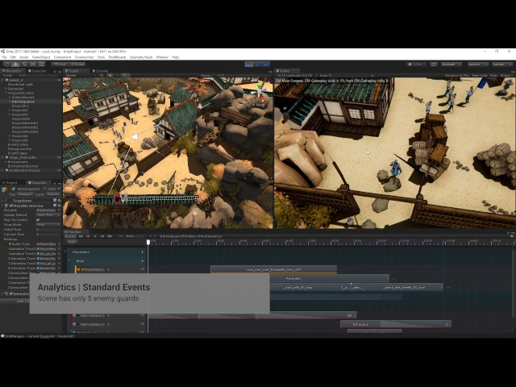Toggle Mute Audio in Game view
516x387 pixels.
(480, 75)
